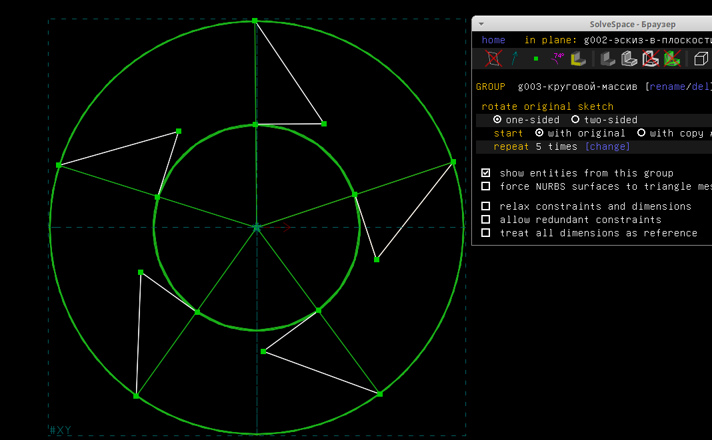This screenshot has width=712, height=440.
Task: Toggle constraints and dimensions 74° icon
Action: click(x=557, y=59)
